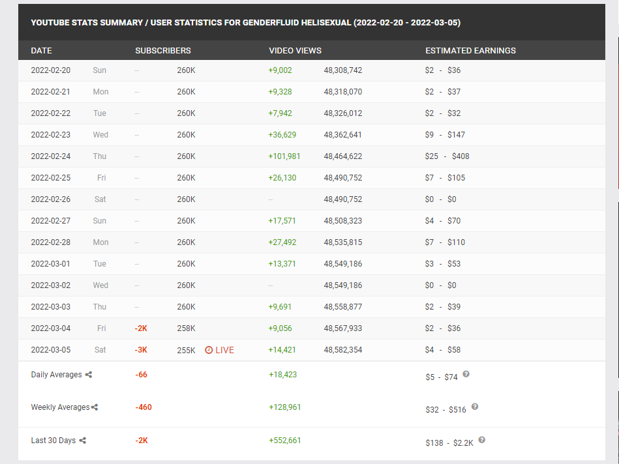619x464 pixels.
Task: Click the +13,371 views gain value
Action: [x=282, y=263]
